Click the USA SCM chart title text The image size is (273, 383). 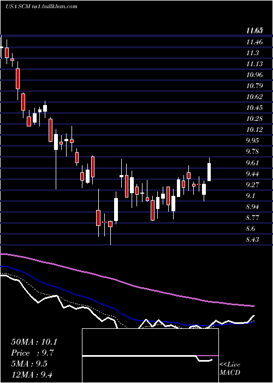pyautogui.click(x=41, y=6)
